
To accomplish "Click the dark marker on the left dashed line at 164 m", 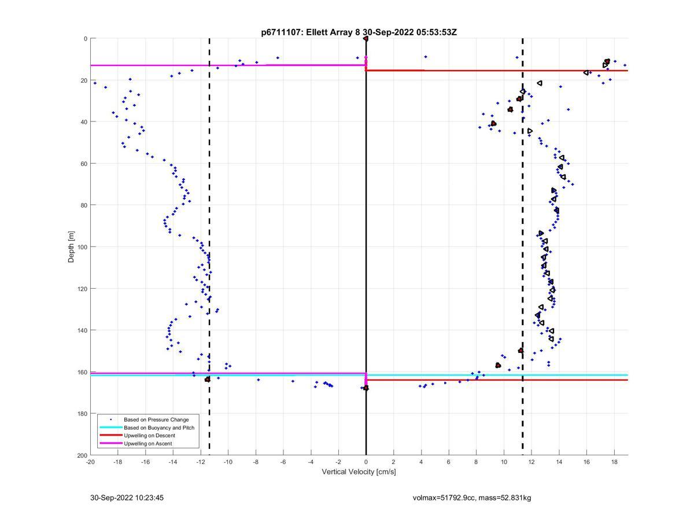I will click(208, 380).
